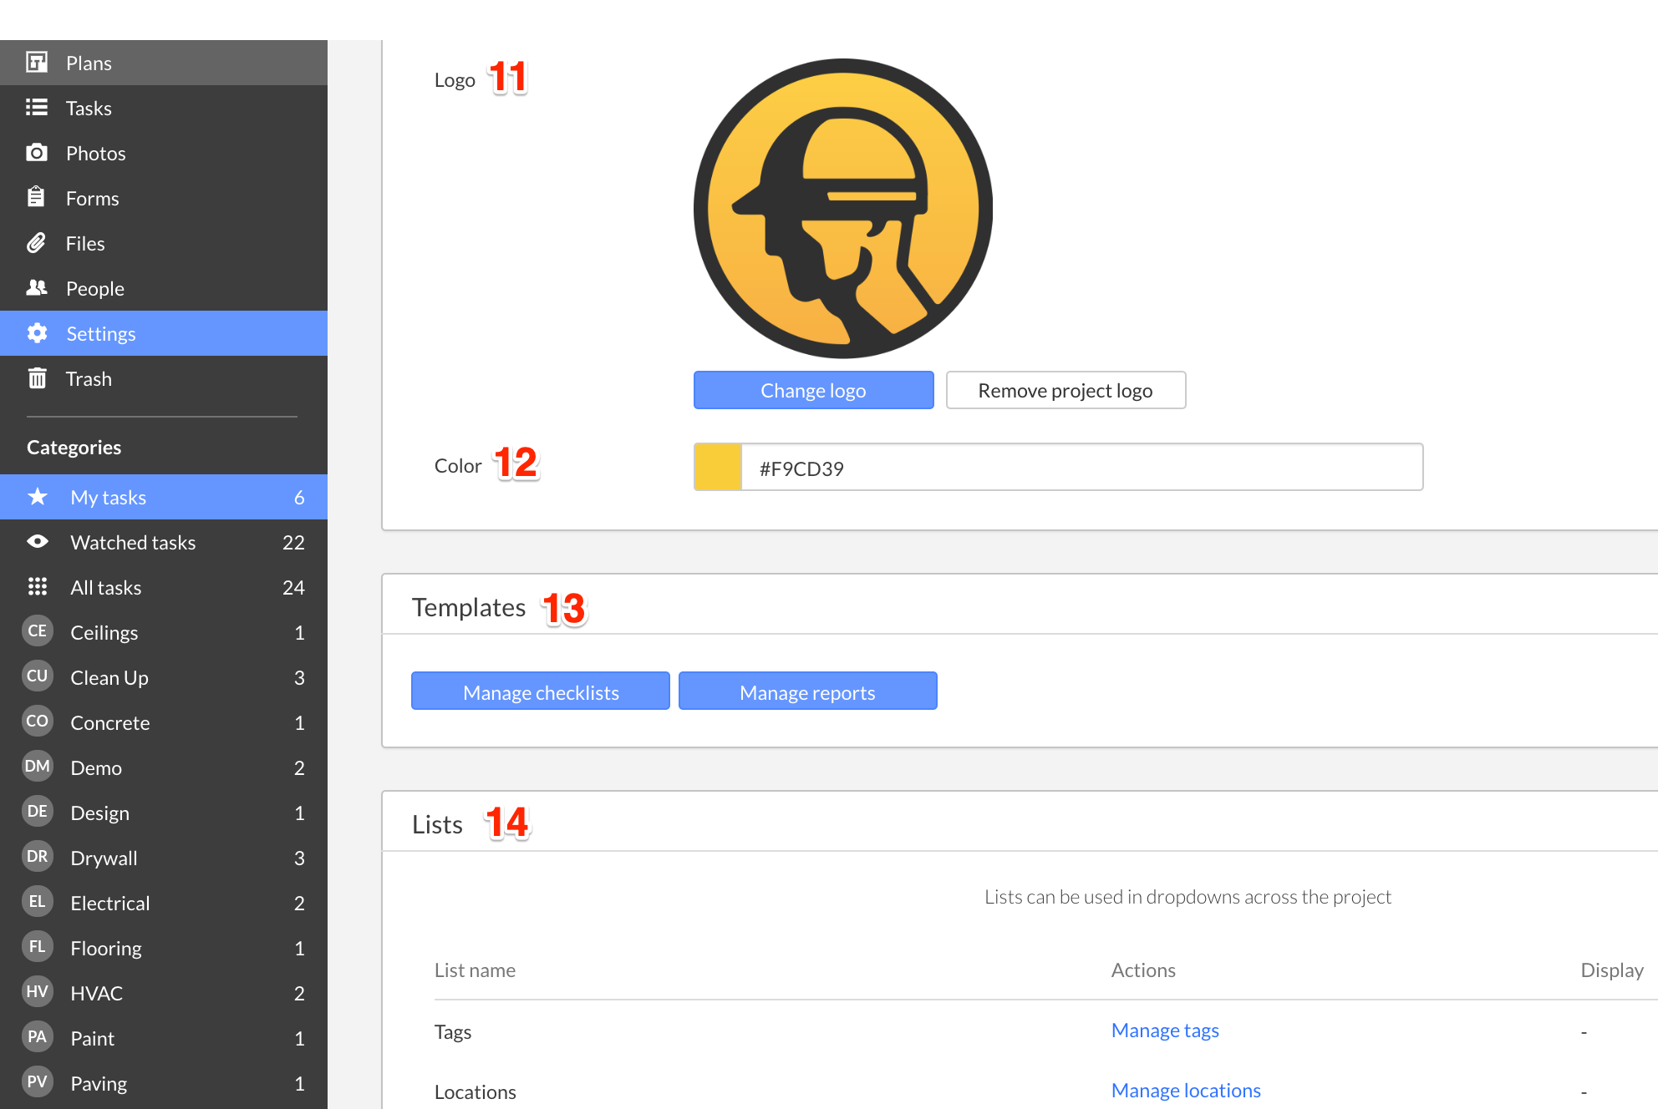1658x1109 pixels.
Task: Navigate to Forms
Action: click(x=164, y=198)
